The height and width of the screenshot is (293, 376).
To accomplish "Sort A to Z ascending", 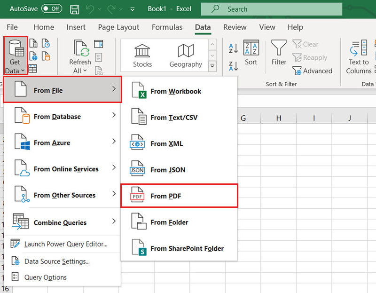I will (233, 48).
